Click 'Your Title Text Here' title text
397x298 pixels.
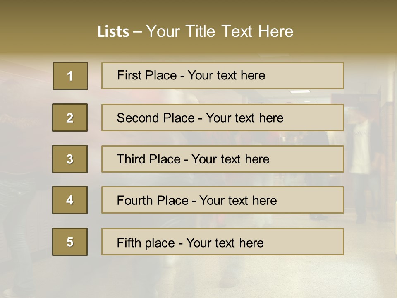pyautogui.click(x=220, y=31)
